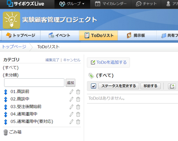The image size is (178, 141).
Task: Edit 04.通常運用中 with pencil icon
Action: [72, 114]
